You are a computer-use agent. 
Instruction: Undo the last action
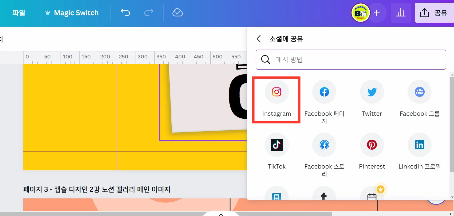click(x=125, y=13)
